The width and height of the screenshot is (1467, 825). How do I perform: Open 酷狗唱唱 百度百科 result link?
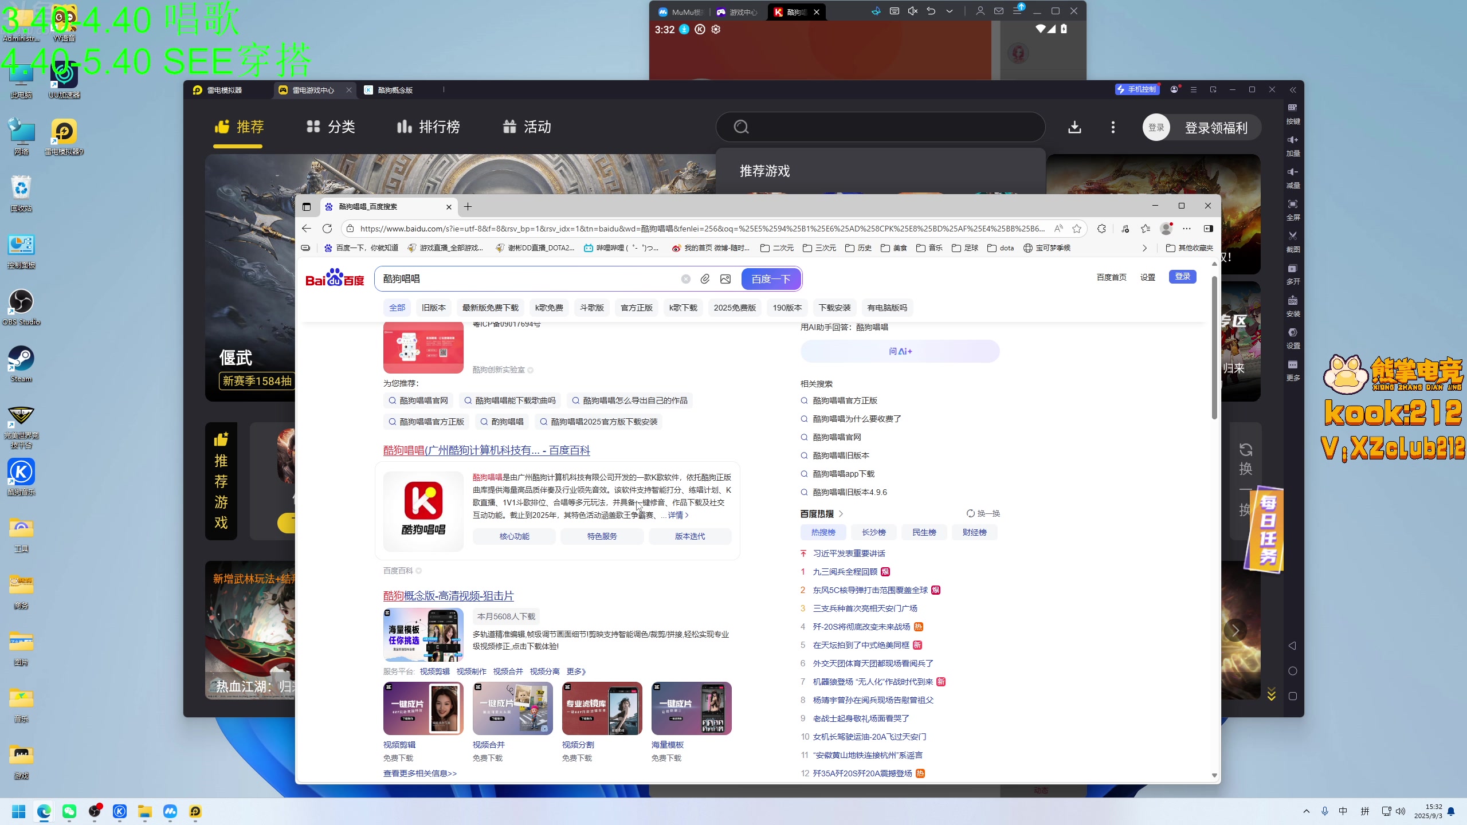coord(487,450)
